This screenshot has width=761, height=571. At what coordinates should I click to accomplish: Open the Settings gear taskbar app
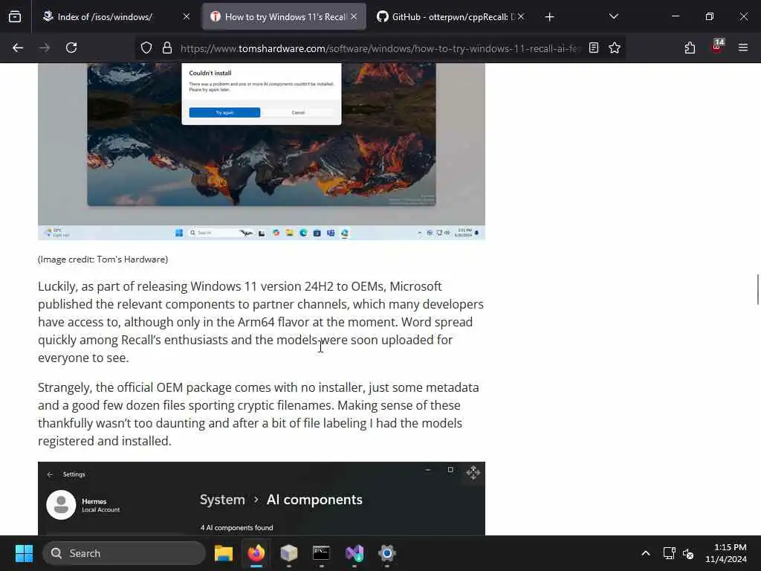pyautogui.click(x=386, y=553)
